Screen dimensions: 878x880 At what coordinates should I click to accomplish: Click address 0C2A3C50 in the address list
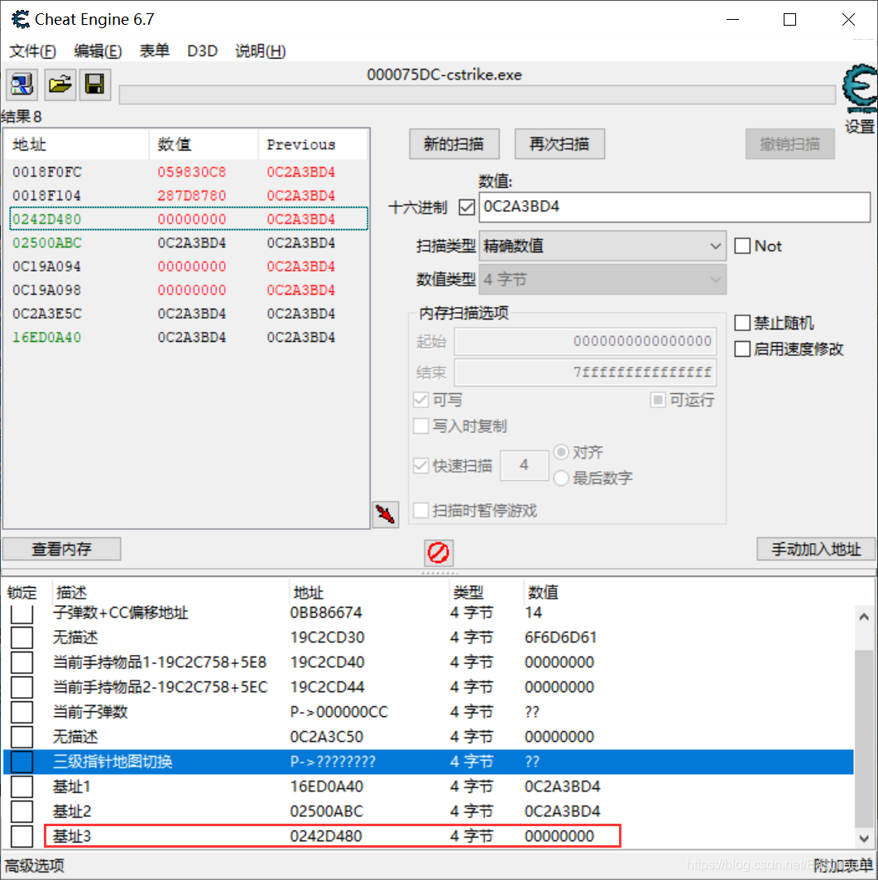(327, 737)
